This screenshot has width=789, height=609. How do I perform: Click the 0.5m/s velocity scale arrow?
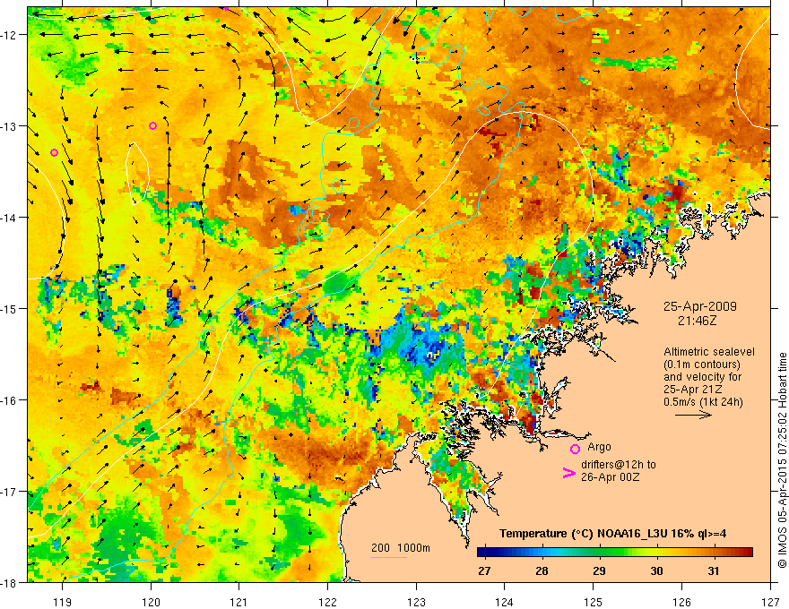(693, 415)
